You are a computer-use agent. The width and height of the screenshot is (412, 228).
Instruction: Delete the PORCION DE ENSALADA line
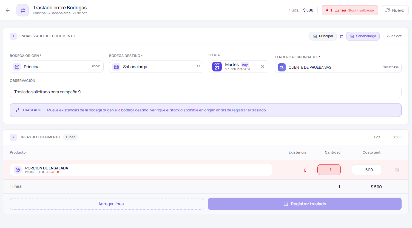pyautogui.click(x=397, y=170)
